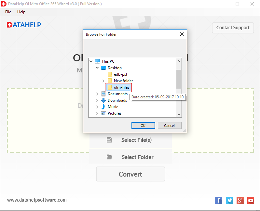
Task: Close the DataHelp wizard window
Action: [x=252, y=4]
